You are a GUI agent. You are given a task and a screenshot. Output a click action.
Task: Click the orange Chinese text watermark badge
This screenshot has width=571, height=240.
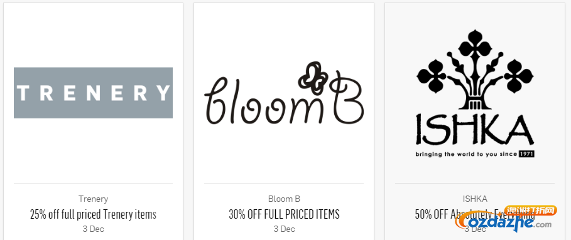tap(531, 210)
